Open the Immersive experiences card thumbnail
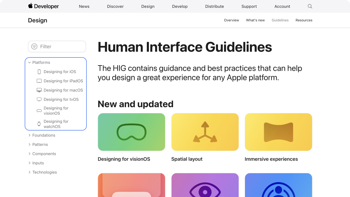350x197 pixels. click(278, 132)
